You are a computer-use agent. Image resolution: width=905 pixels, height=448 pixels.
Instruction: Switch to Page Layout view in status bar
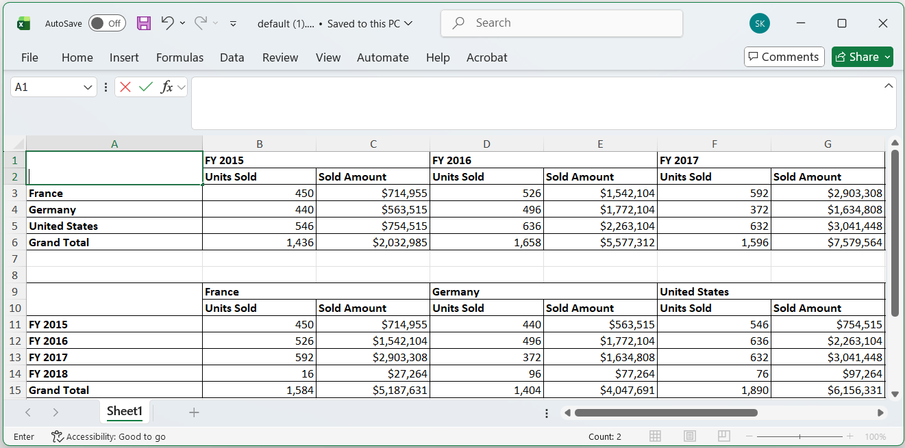coord(689,436)
